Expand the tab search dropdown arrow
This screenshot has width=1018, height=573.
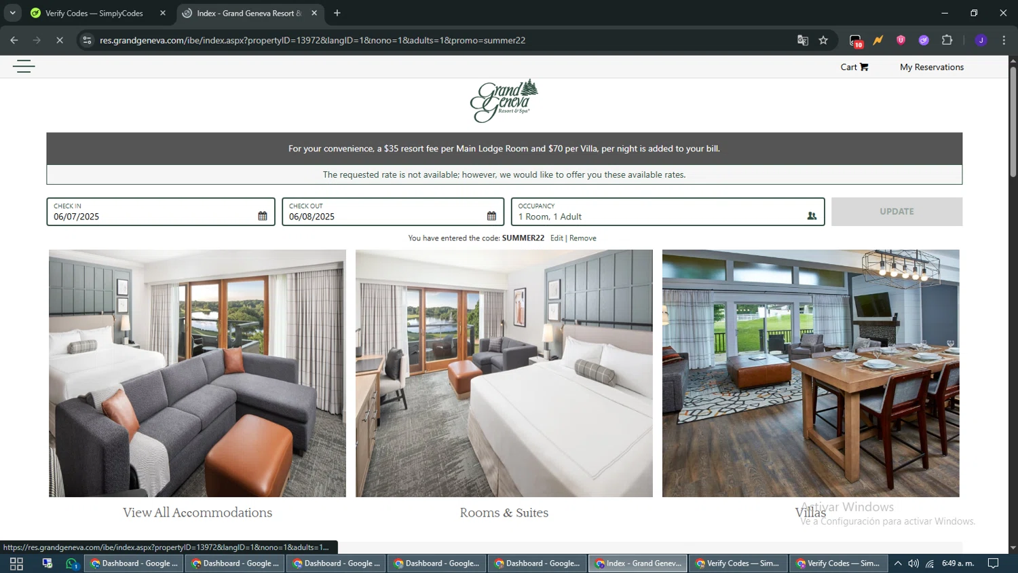coord(12,13)
